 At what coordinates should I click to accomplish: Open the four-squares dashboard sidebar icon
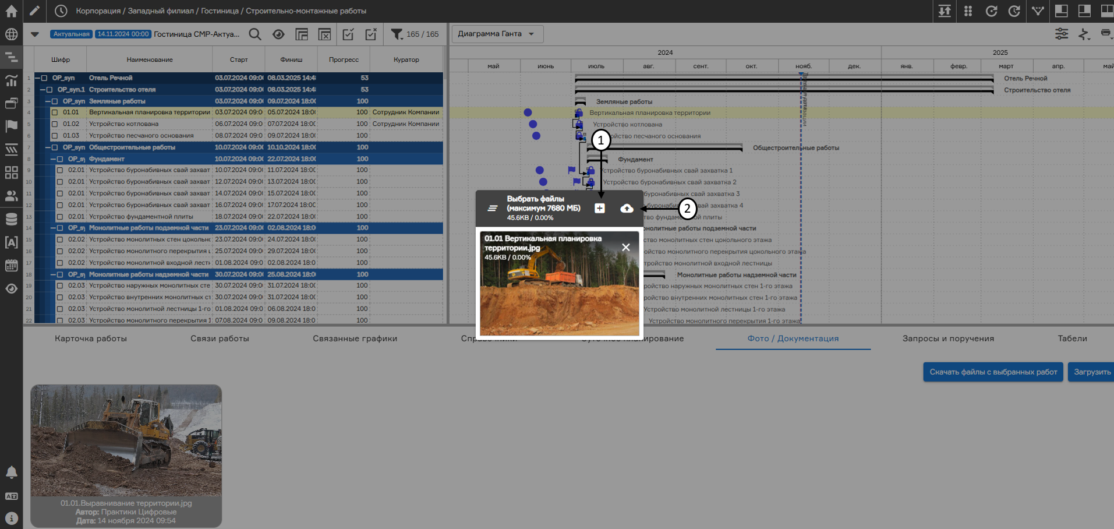(x=11, y=172)
